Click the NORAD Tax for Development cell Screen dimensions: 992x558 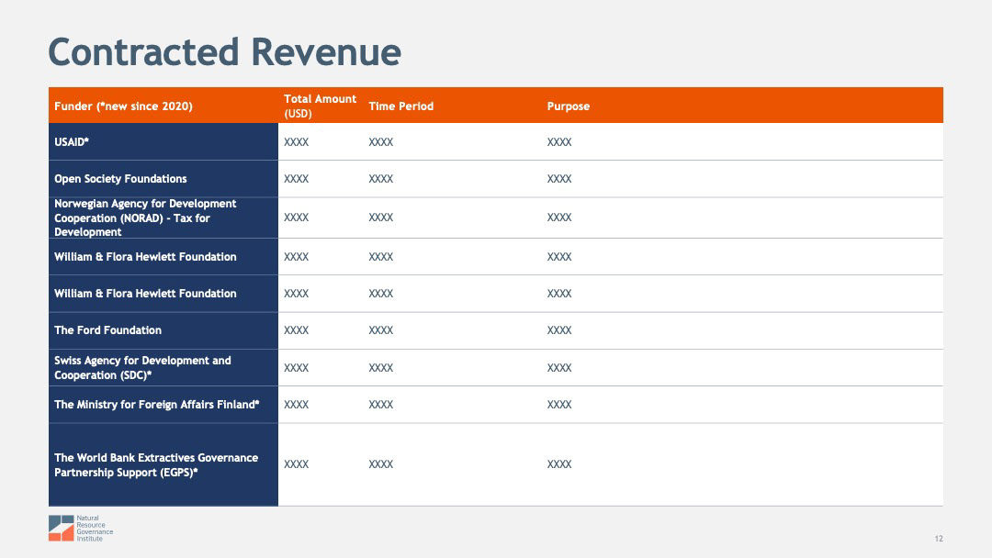163,218
